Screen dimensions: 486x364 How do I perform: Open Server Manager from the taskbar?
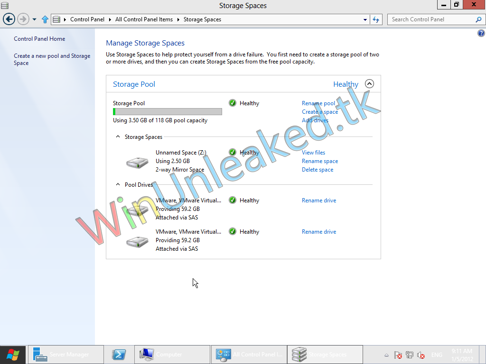tap(66, 355)
